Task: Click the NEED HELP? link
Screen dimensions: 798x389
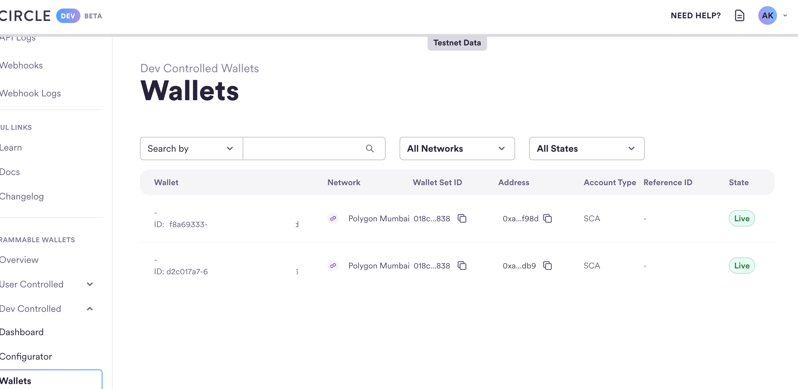Action: click(x=695, y=15)
